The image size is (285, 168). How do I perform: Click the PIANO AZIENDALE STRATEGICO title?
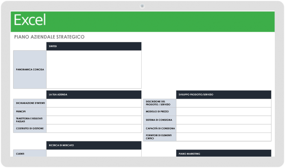point(49,37)
